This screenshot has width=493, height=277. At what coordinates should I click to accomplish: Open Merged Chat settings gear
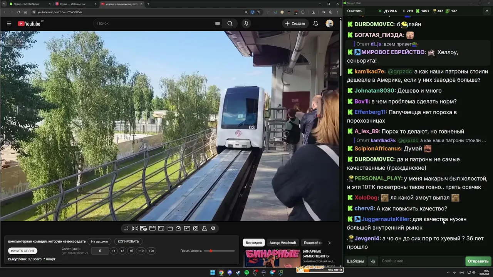[x=487, y=11]
